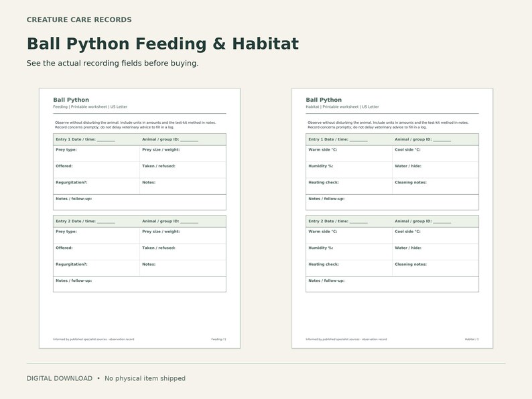Viewport: 532px width, 399px height.
Task: Click Entry 1 'Prey type:' field
Action: point(96,153)
